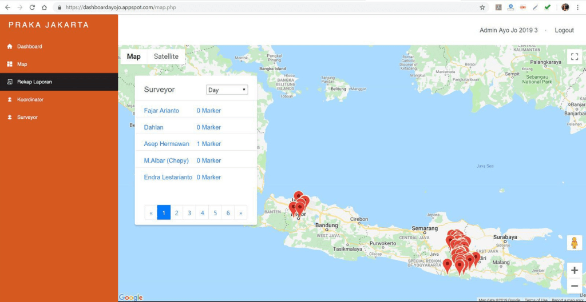Go to pagination page 6
Viewport: 586px width, 302px height.
(228, 212)
